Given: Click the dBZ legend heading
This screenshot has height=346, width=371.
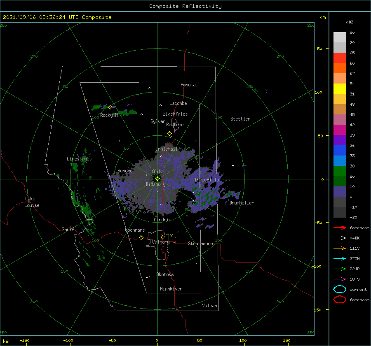Looking at the screenshot, I should pyautogui.click(x=350, y=22).
